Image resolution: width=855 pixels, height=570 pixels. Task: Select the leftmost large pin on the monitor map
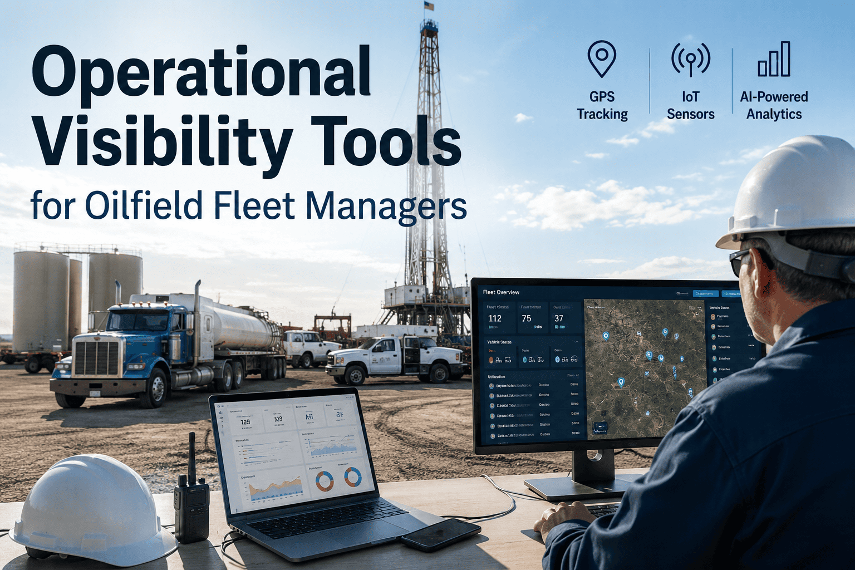pyautogui.click(x=606, y=336)
